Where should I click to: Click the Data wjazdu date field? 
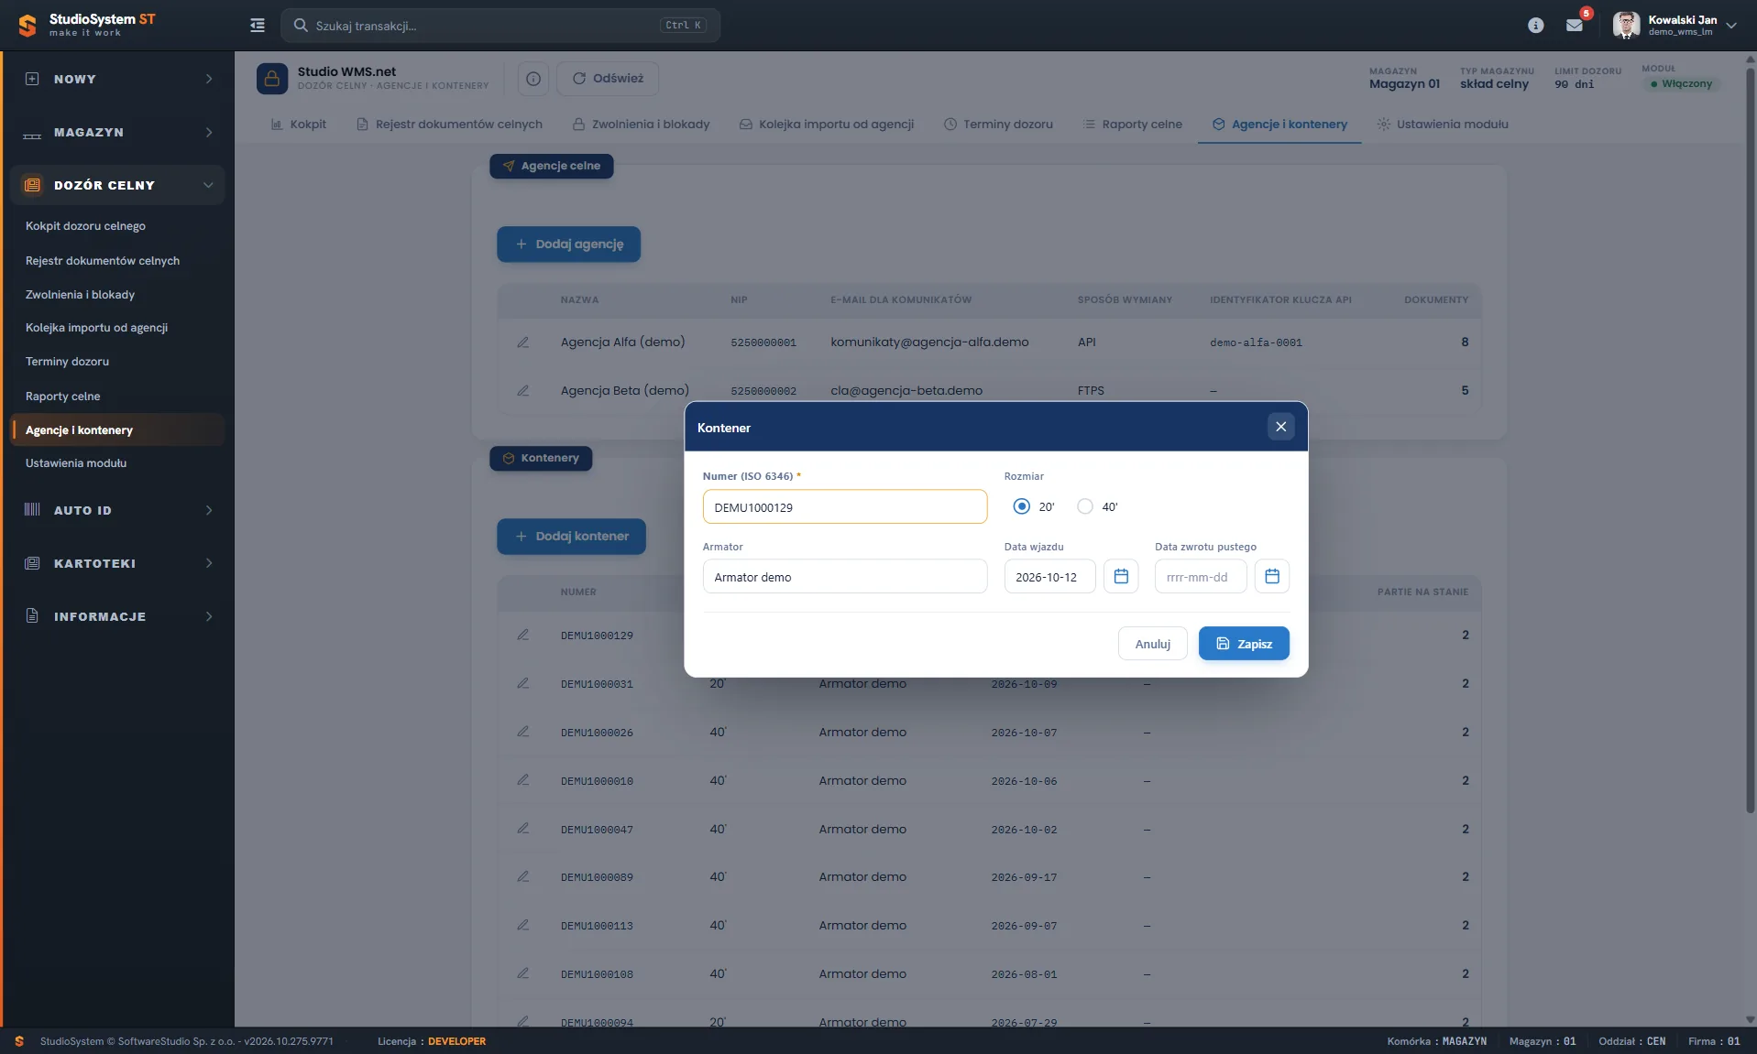(1050, 576)
